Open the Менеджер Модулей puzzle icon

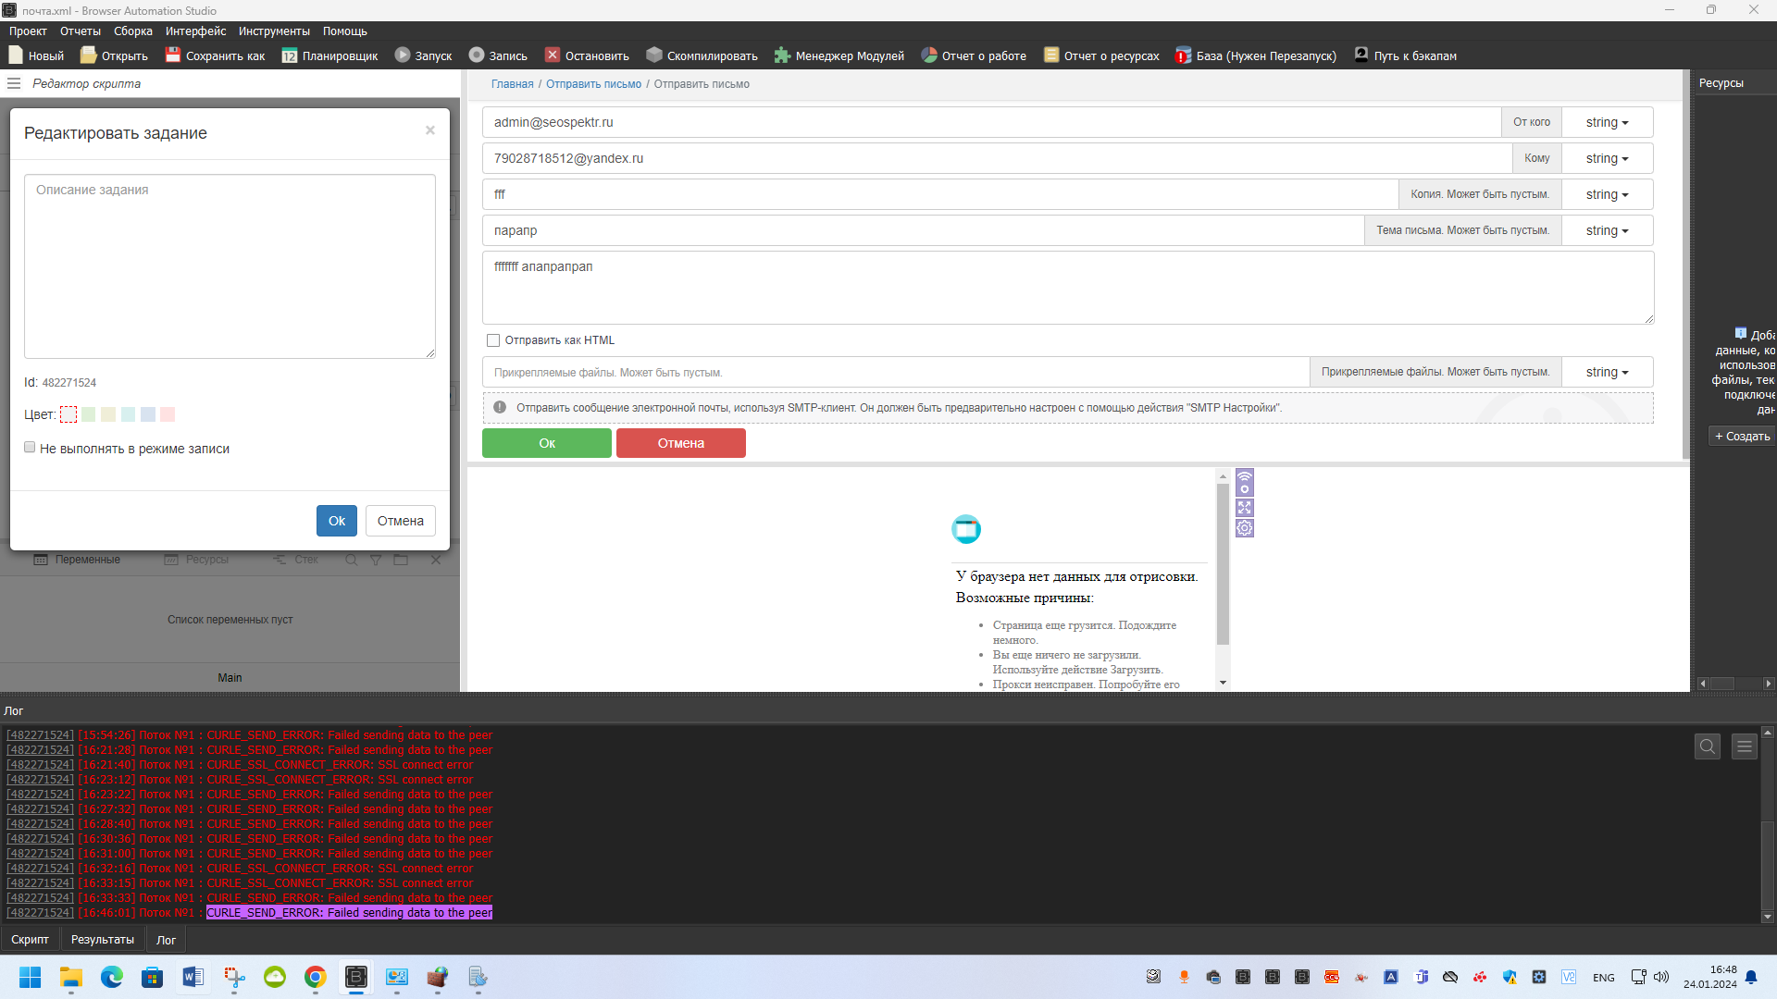782,55
